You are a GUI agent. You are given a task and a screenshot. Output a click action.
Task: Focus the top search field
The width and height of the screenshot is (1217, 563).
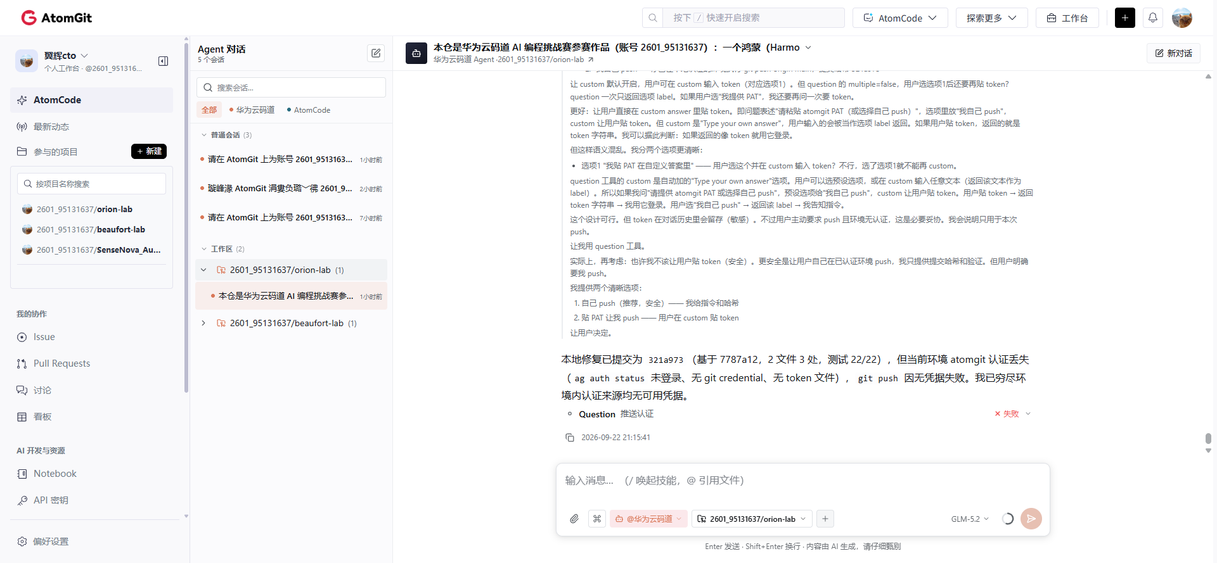point(754,18)
